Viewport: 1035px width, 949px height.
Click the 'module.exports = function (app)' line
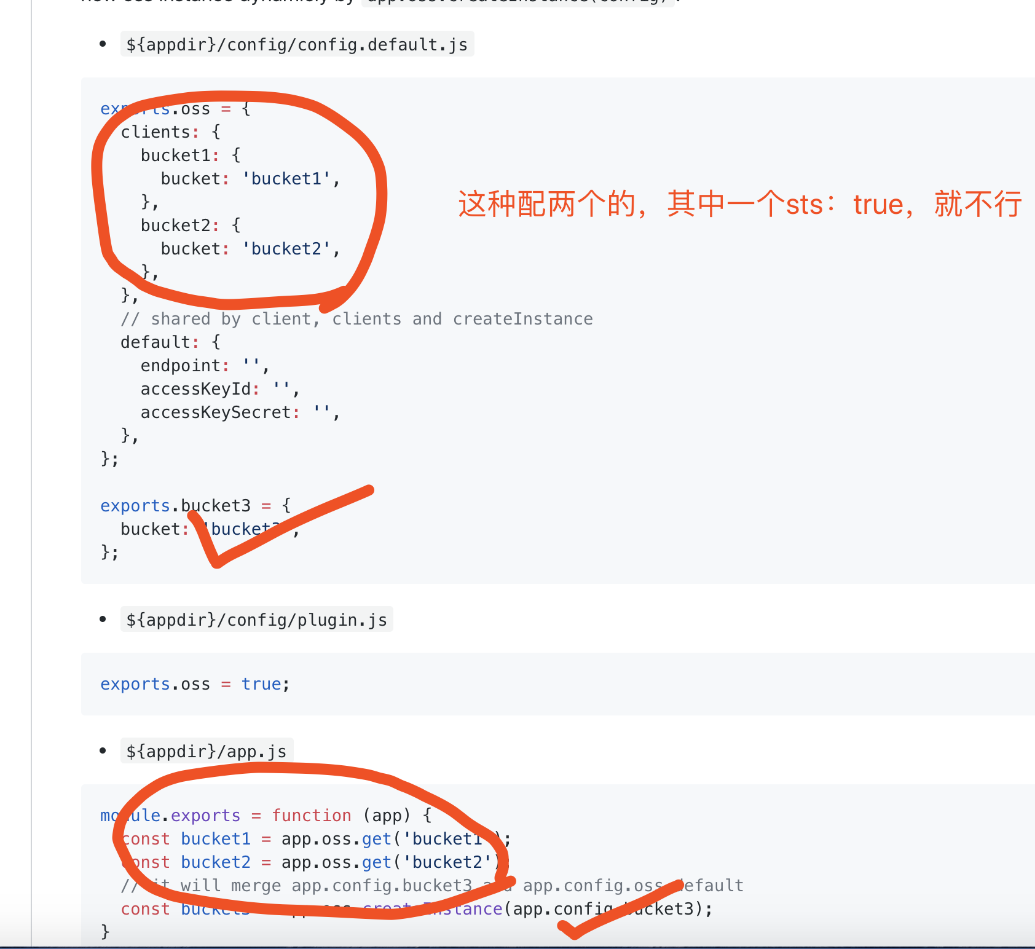click(266, 816)
